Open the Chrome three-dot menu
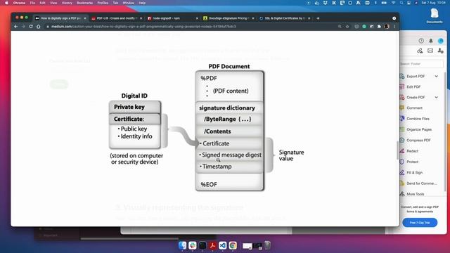 [x=394, y=27]
